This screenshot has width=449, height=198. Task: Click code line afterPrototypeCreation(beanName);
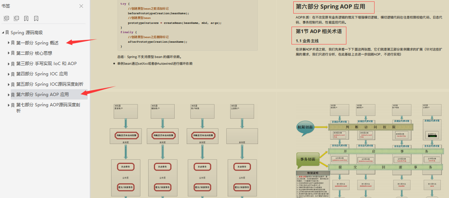(x=158, y=42)
